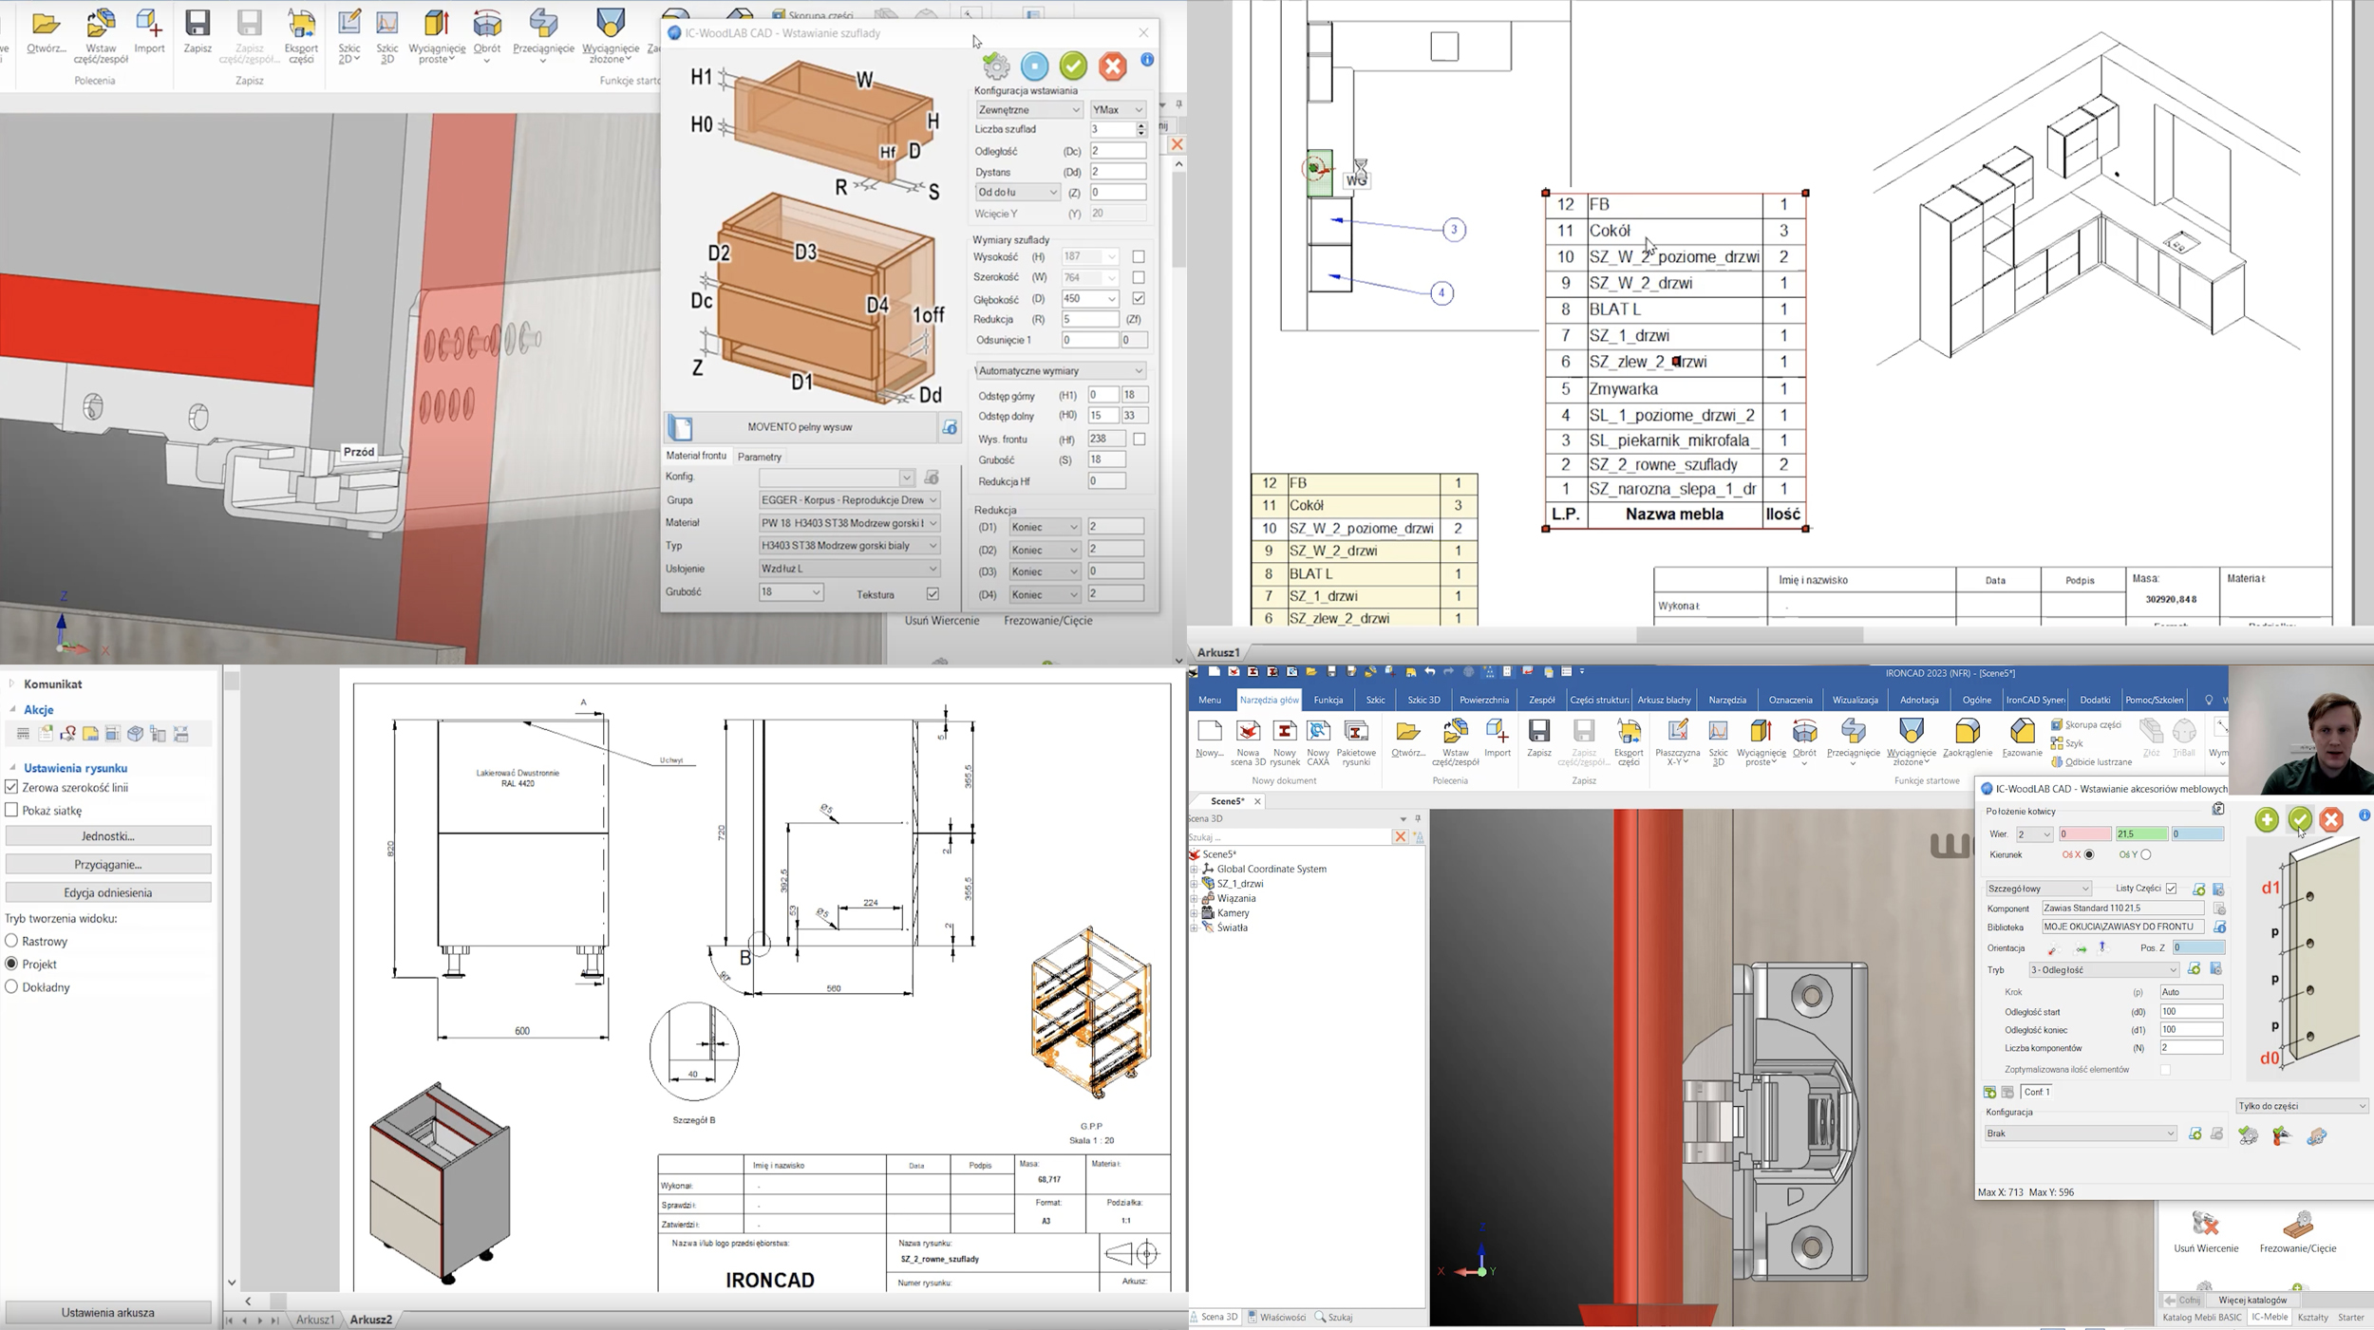The width and height of the screenshot is (2374, 1330).
Task: Open Grupa EGGER Korpus dropdown
Action: 849,500
